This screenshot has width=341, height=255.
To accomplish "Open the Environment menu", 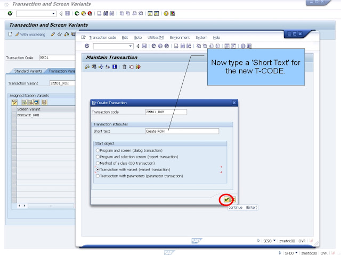I will tap(180, 37).
